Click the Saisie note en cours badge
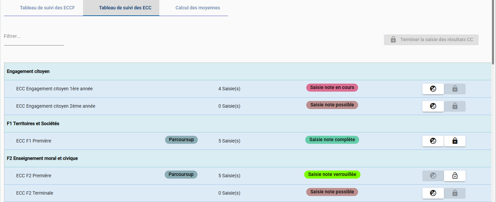This screenshot has height=202, width=496. pyautogui.click(x=332, y=88)
